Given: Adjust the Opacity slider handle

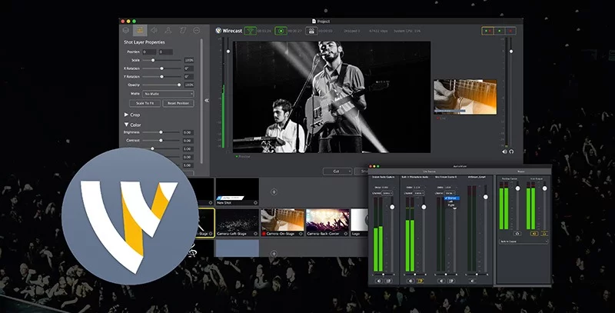Looking at the screenshot, I should 179,85.
